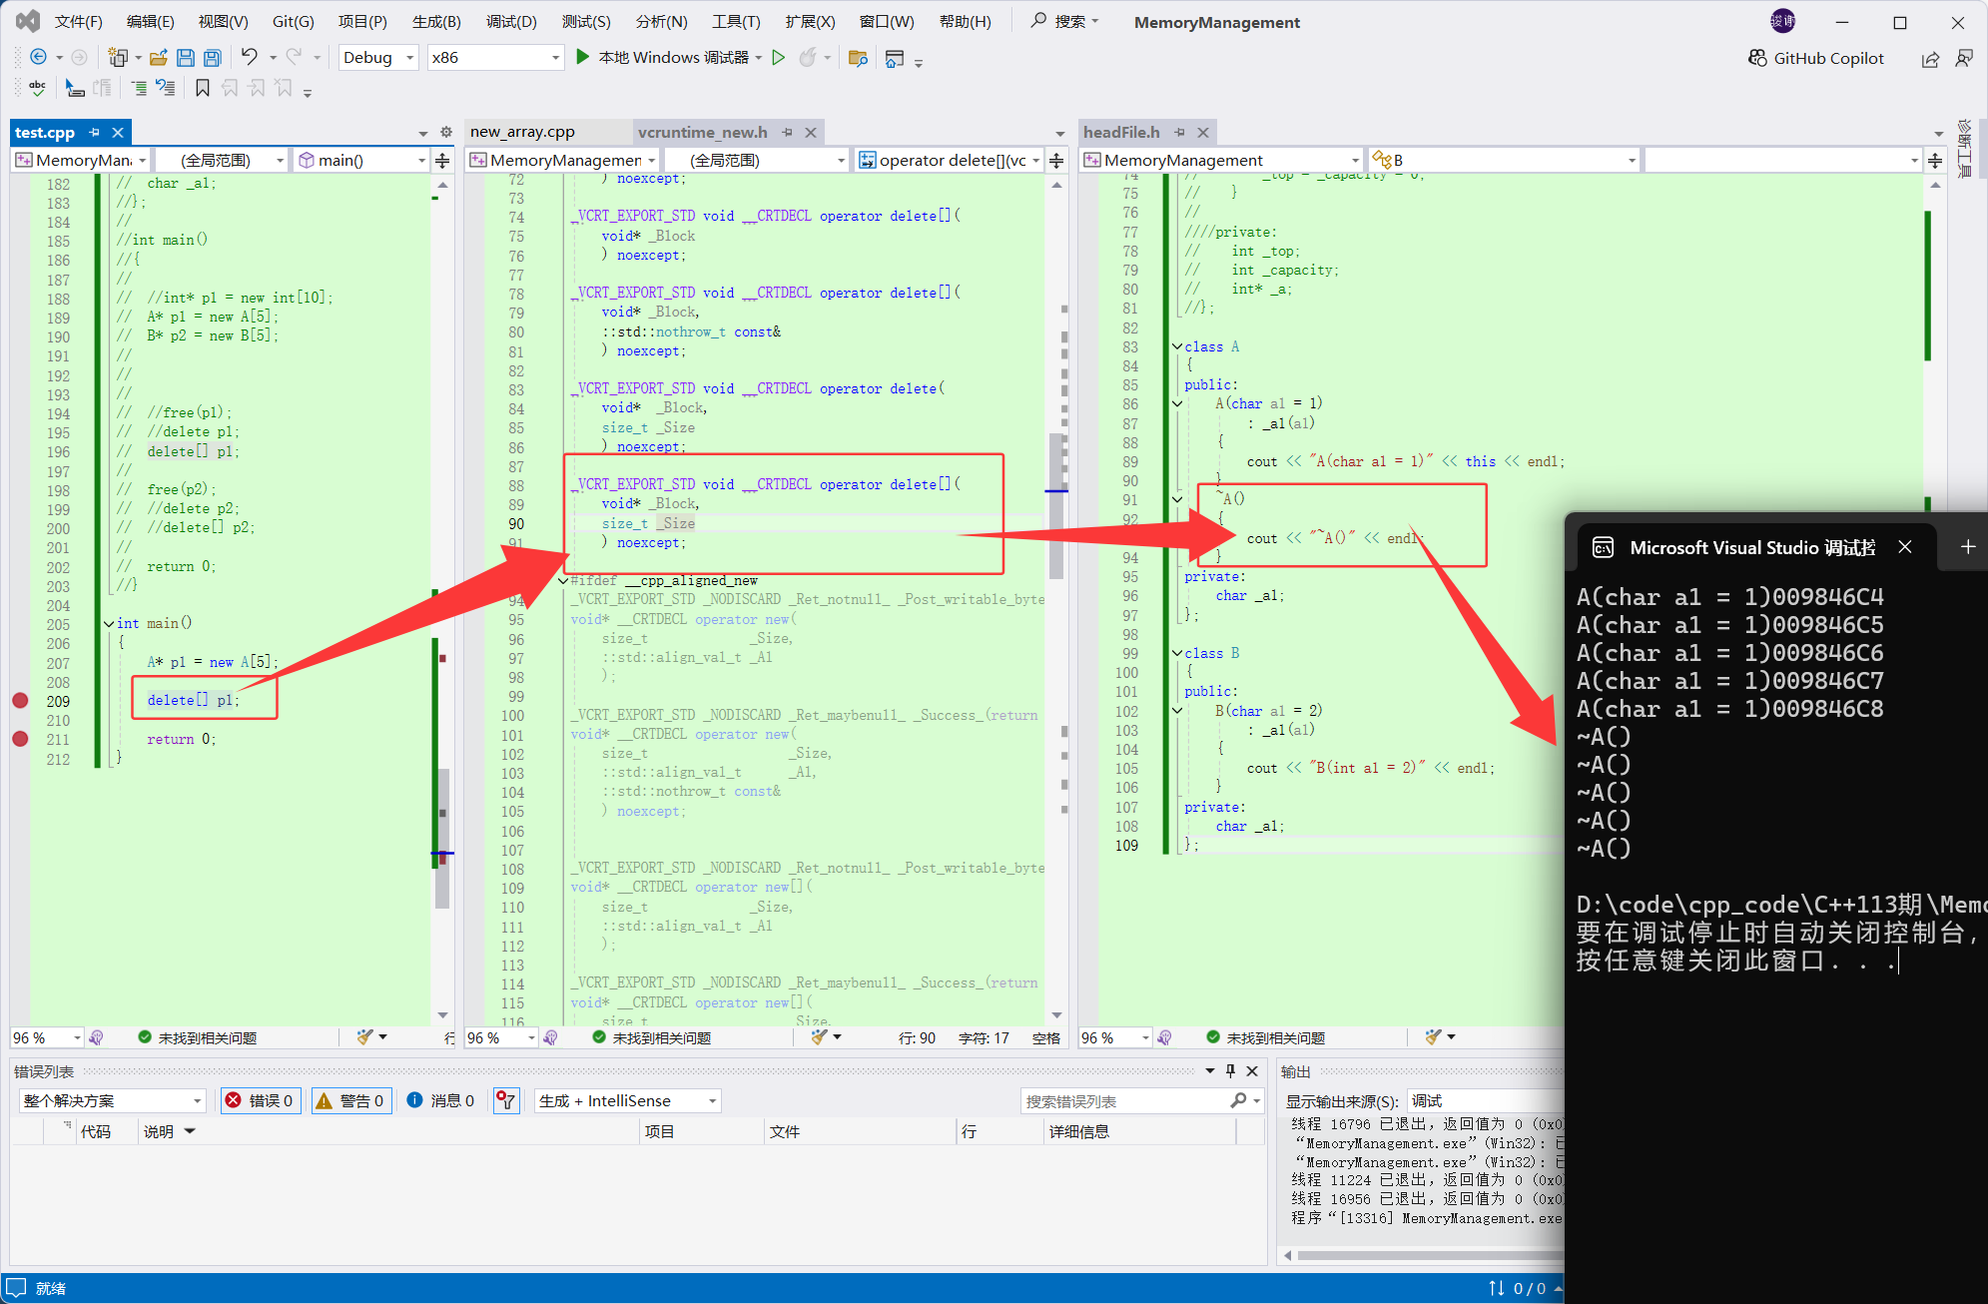
Task: Open the Debug configuration dropdown
Action: 378,58
